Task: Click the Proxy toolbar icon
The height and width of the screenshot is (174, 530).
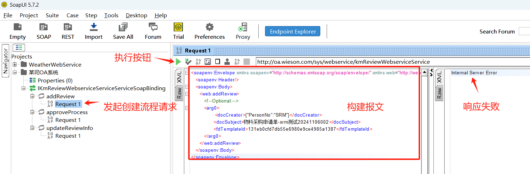Action: click(x=243, y=27)
